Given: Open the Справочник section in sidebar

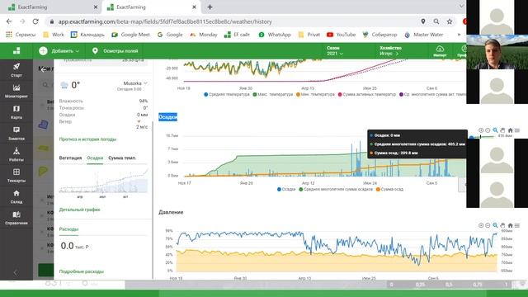Looking at the screenshot, I should click(16, 218).
